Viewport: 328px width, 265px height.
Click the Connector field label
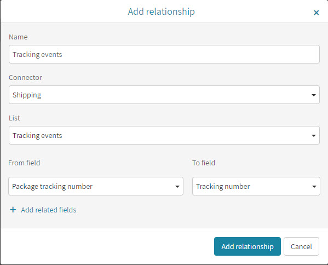click(25, 78)
